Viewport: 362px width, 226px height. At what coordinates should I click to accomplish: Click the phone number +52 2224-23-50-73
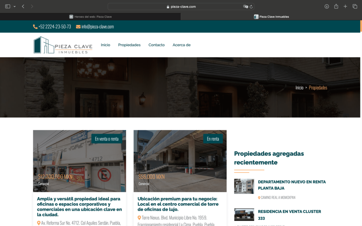tap(55, 27)
